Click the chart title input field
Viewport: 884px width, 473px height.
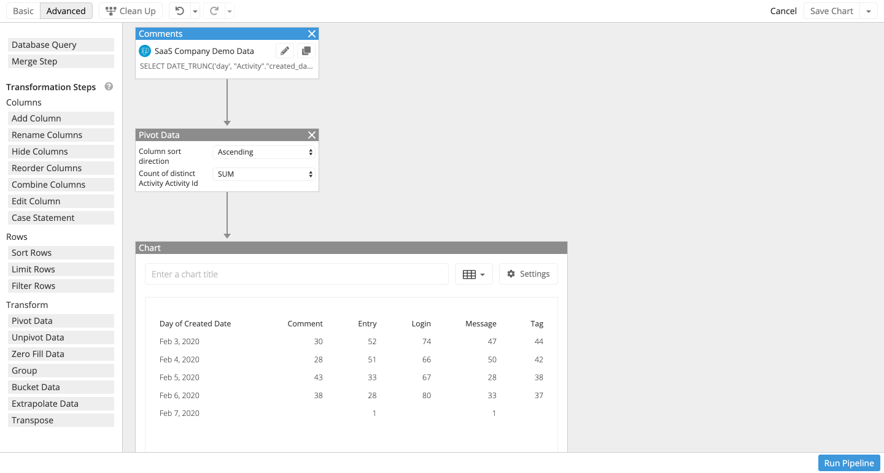[297, 274]
